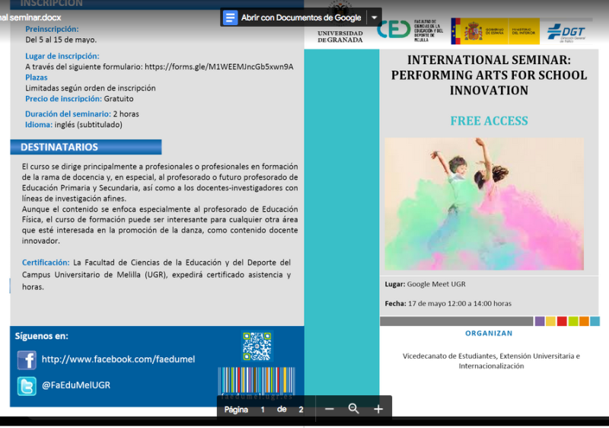Screen dimensions: 609x428
Task: Click the total pages number 2
Action: point(301,410)
